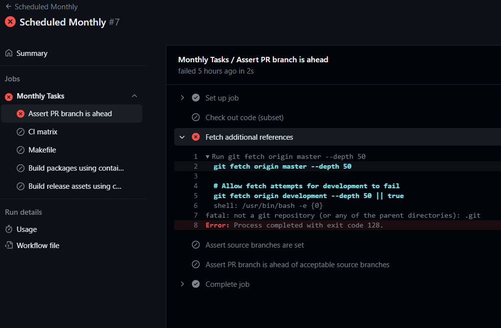The width and height of the screenshot is (501, 328).
Task: Open the Workflow file page
Action: pos(38,245)
